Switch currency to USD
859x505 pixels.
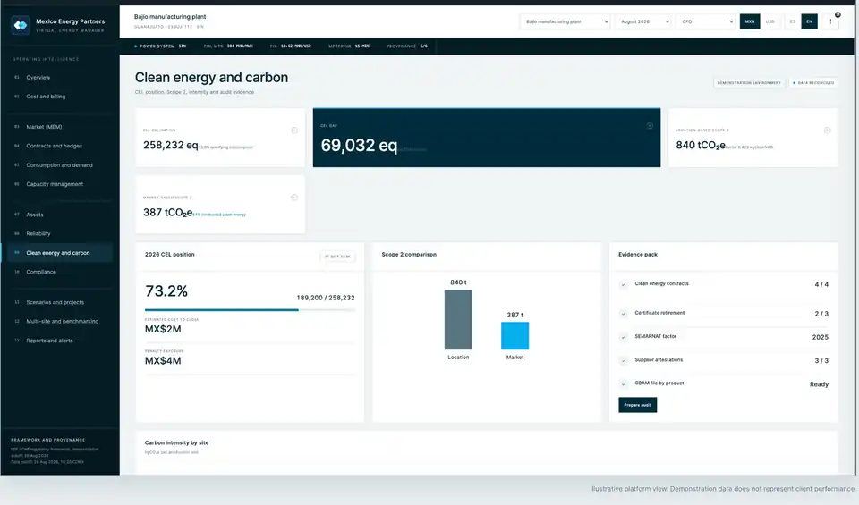coord(770,21)
